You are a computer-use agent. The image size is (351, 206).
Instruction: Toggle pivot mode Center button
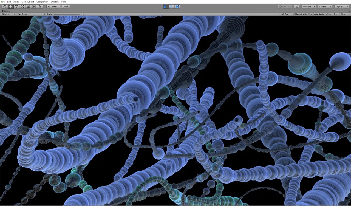click(52, 6)
